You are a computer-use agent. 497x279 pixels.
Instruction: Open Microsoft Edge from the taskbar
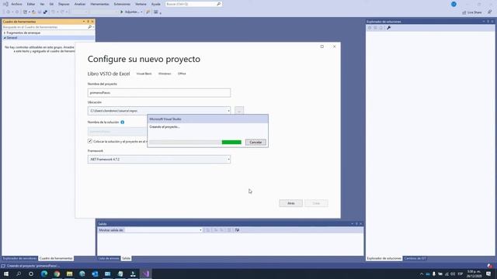click(x=44, y=274)
